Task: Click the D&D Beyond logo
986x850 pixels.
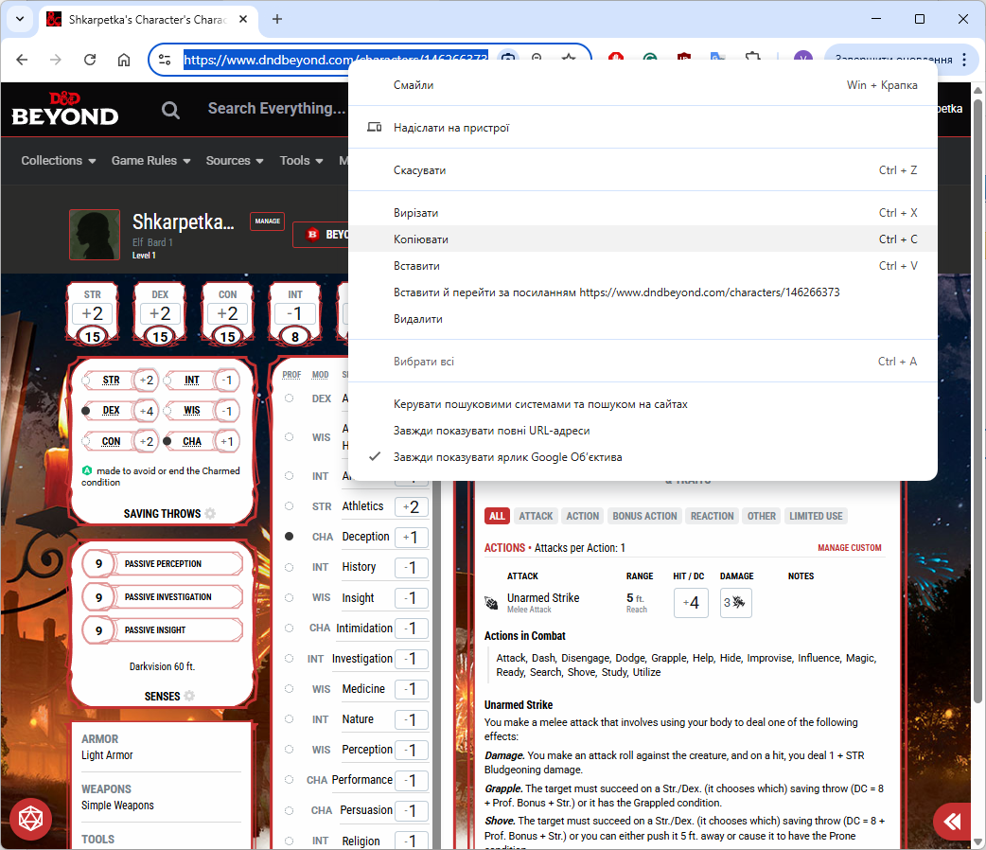Action: tap(65, 109)
